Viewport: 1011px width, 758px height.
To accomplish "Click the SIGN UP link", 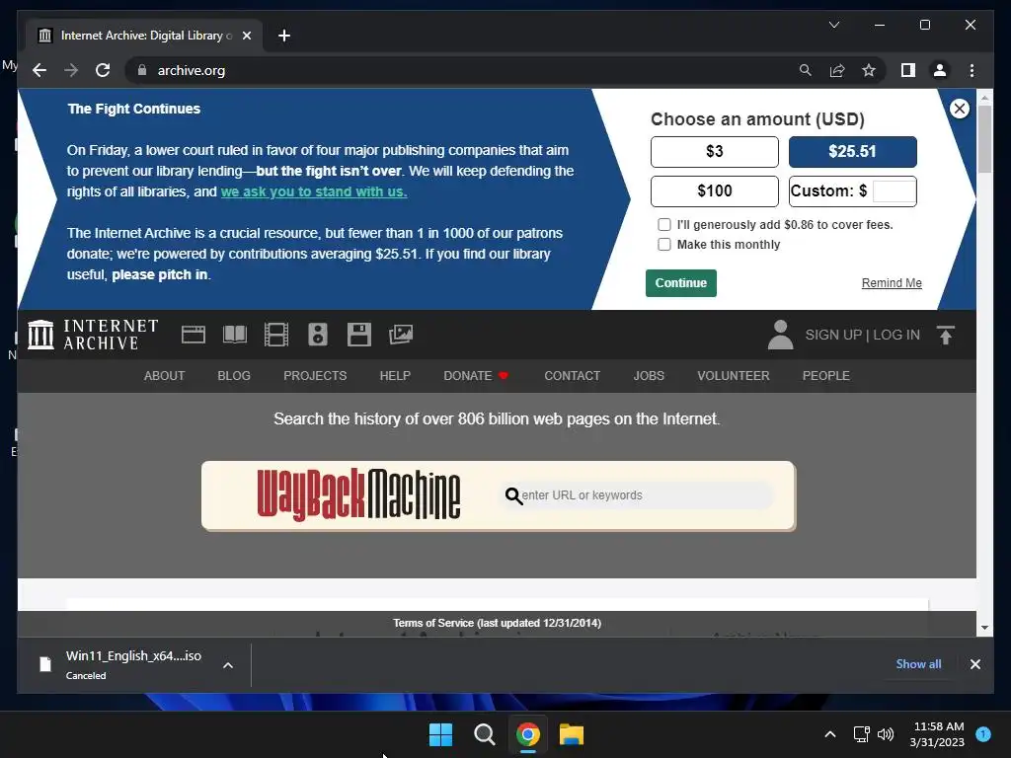I will (x=833, y=335).
